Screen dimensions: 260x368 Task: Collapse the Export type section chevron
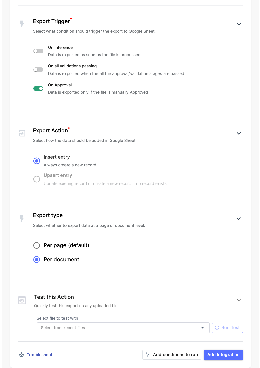(239, 219)
